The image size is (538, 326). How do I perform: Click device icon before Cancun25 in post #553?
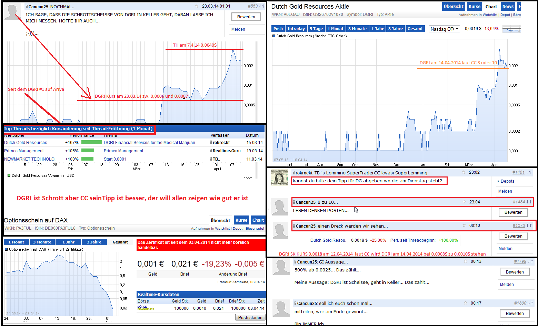point(27,7)
